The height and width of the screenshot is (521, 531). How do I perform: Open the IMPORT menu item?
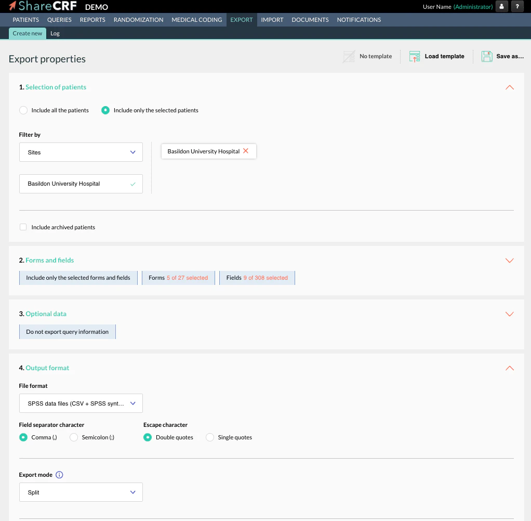tap(272, 19)
